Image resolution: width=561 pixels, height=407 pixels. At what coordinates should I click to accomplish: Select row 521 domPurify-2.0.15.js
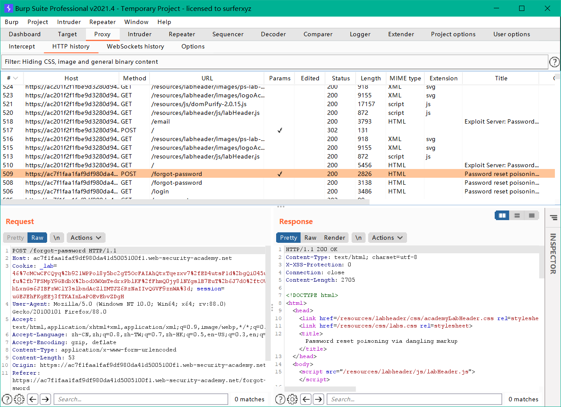point(278,104)
